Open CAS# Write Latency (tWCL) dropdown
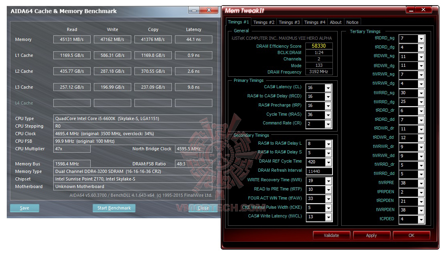The width and height of the screenshot is (447, 256). tap(328, 217)
